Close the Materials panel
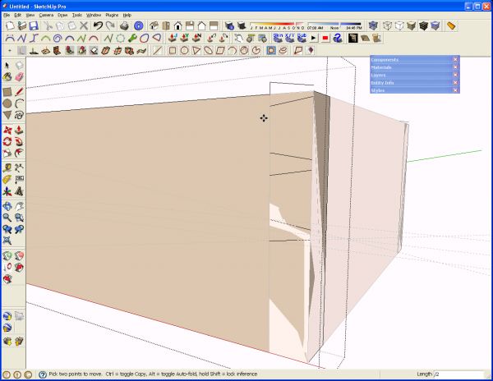The image size is (493, 381). pyautogui.click(x=455, y=67)
